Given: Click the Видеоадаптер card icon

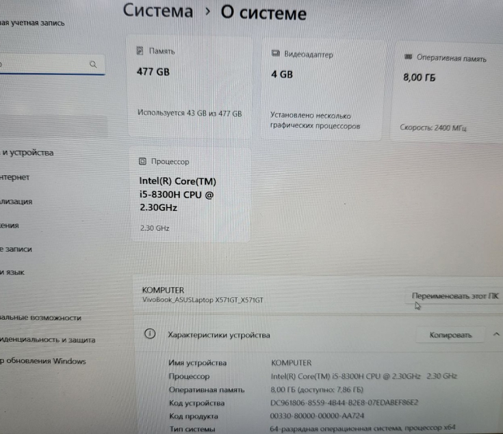Looking at the screenshot, I should [276, 53].
